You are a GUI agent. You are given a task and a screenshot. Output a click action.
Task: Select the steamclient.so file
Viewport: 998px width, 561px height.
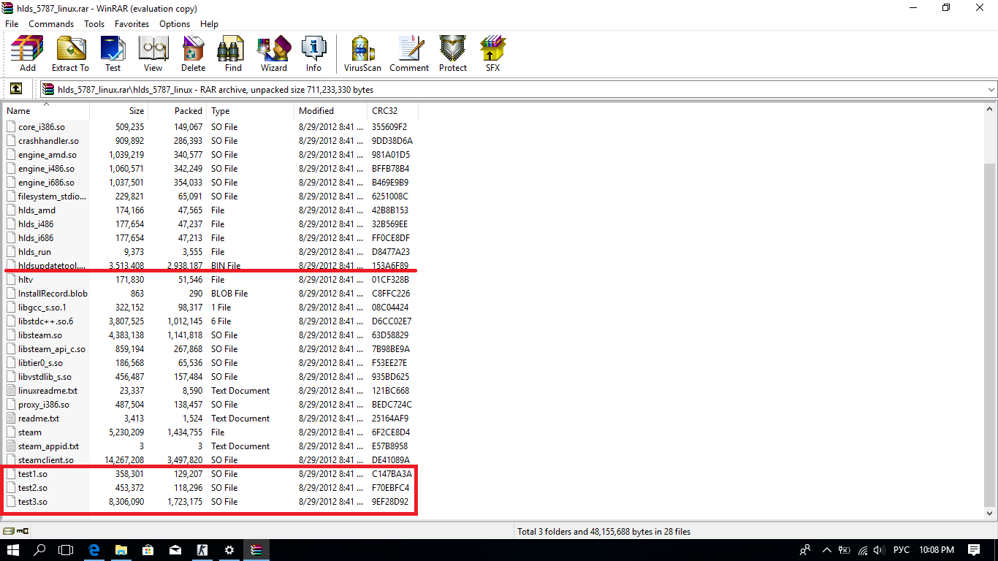coord(46,460)
